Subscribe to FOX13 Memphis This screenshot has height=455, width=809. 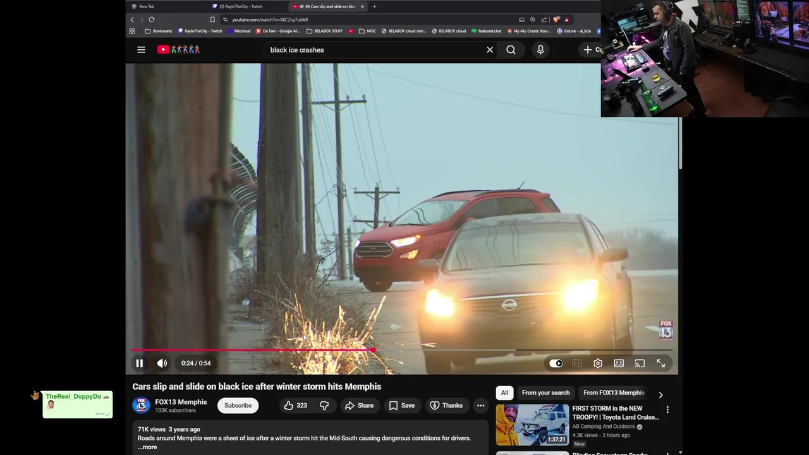(238, 406)
